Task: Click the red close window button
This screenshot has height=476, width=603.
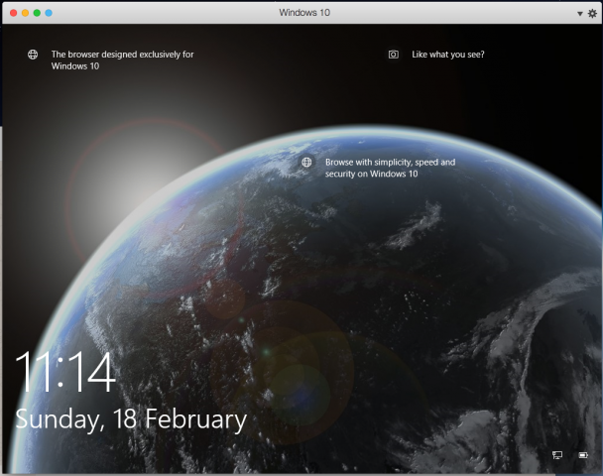Action: coord(14,13)
